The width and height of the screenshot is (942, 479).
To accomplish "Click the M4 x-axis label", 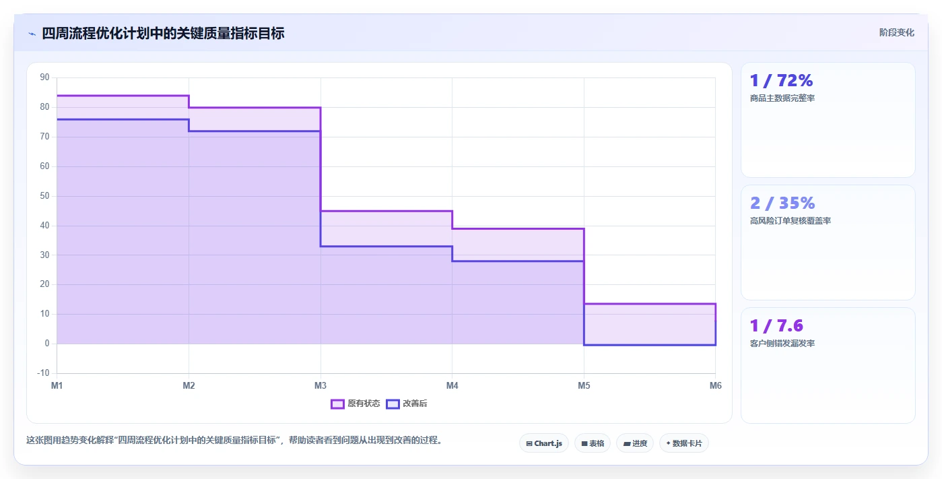I will (452, 386).
